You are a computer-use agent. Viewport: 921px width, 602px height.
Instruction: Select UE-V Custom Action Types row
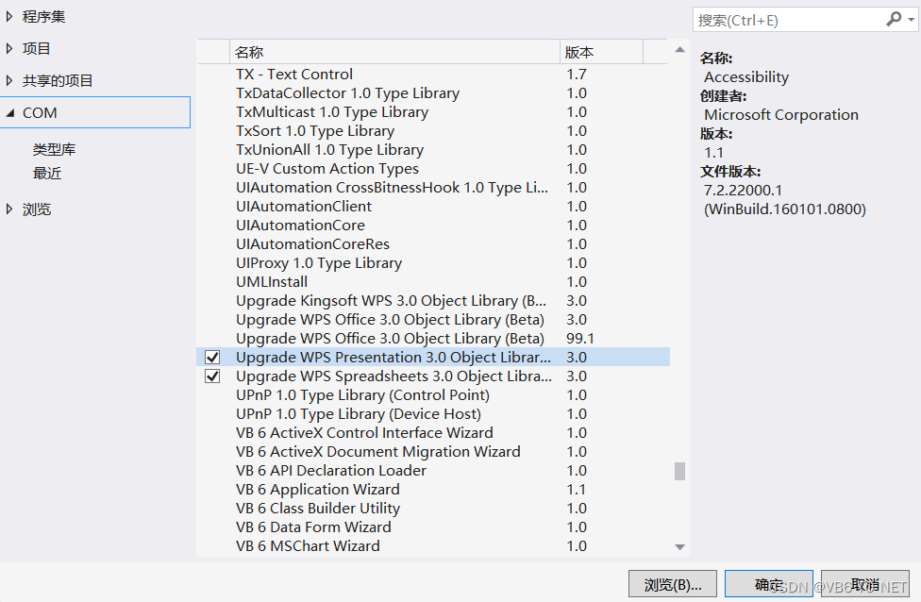[x=433, y=169]
